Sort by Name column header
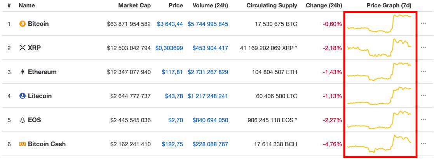 pos(27,6)
